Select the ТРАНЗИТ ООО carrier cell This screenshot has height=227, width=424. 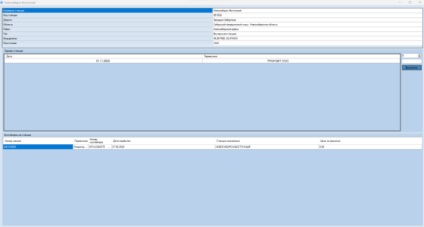301,61
